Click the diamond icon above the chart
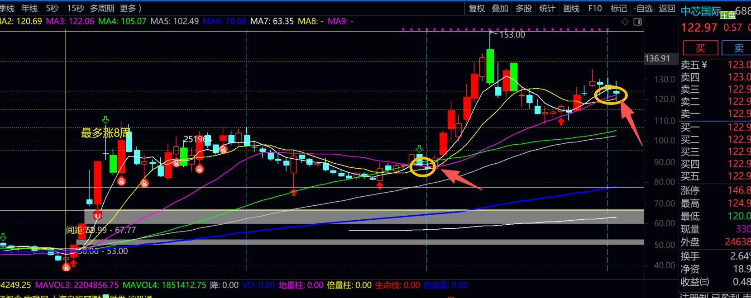 625,22
